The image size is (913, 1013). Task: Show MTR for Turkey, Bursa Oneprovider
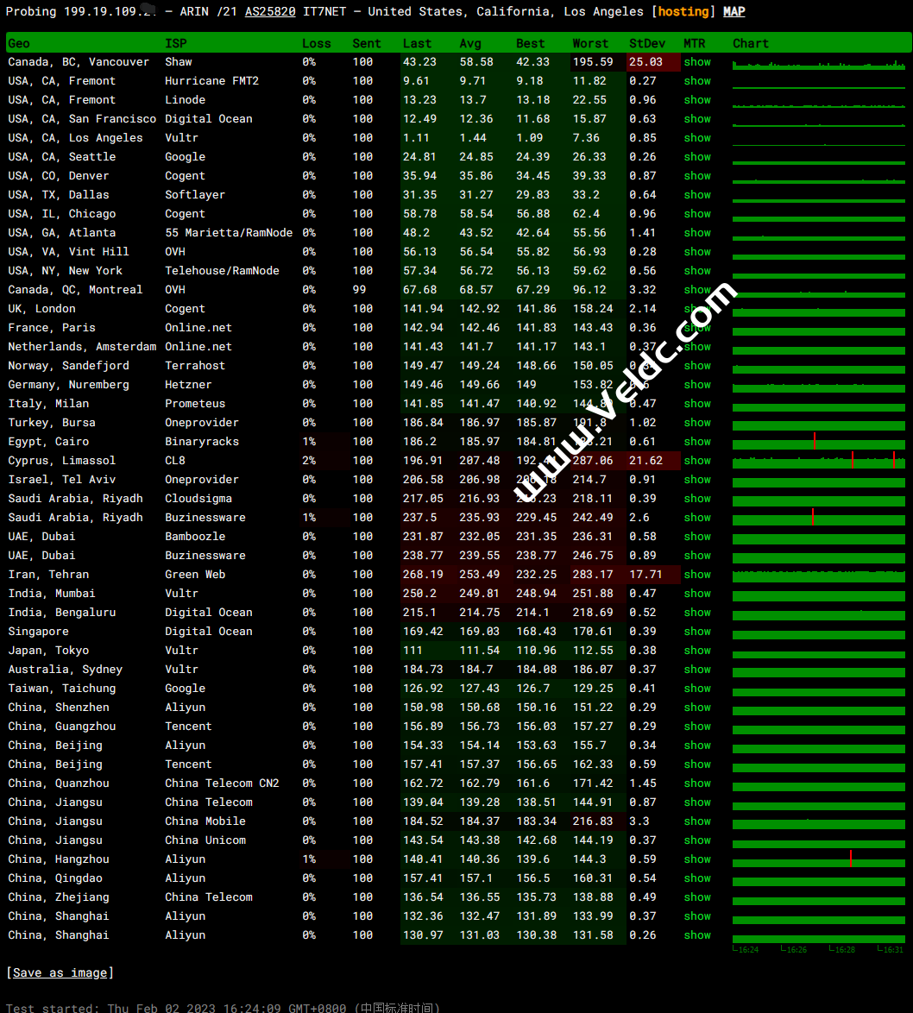tap(697, 423)
